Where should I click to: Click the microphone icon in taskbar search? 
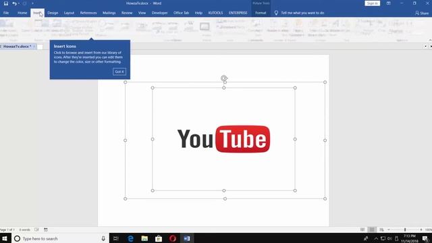tap(103, 238)
